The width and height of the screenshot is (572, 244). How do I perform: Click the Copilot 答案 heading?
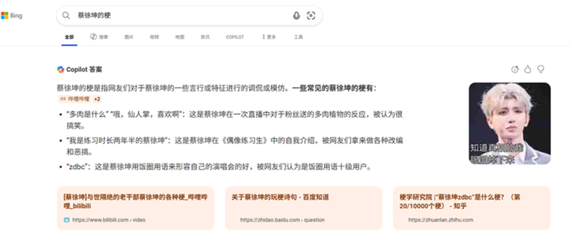coord(84,69)
